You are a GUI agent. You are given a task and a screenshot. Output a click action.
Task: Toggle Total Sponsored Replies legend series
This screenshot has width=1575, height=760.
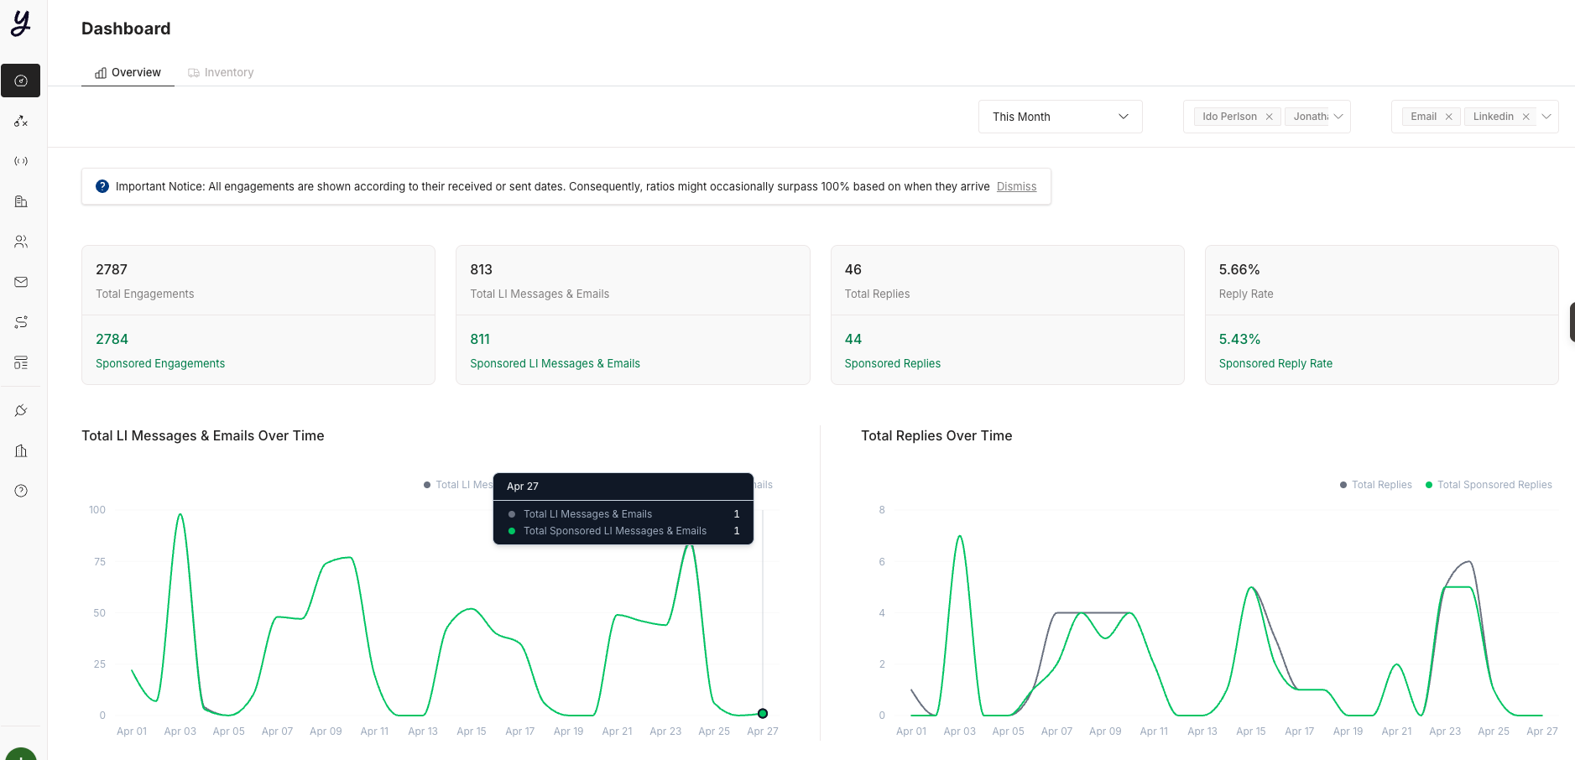[1489, 485]
